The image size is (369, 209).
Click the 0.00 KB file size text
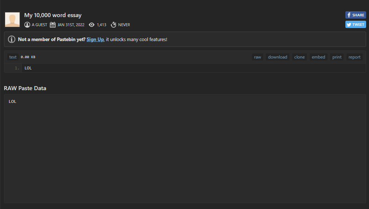tap(28, 57)
